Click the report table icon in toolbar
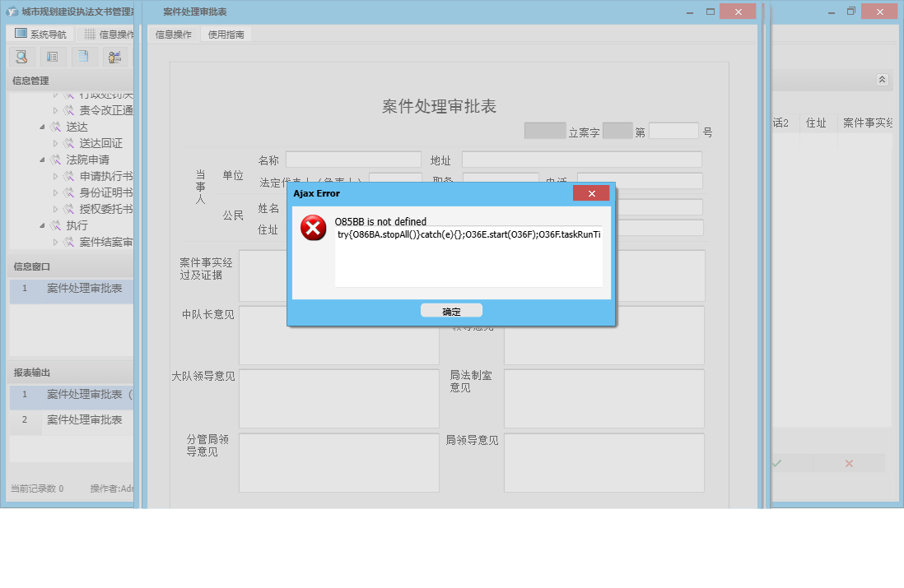The width and height of the screenshot is (904, 588). pos(52,57)
